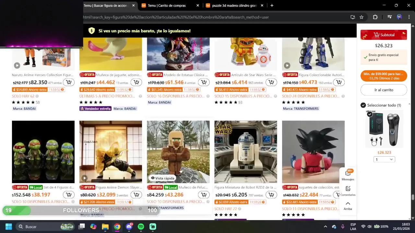Click the Ir al carrito button

(384, 90)
